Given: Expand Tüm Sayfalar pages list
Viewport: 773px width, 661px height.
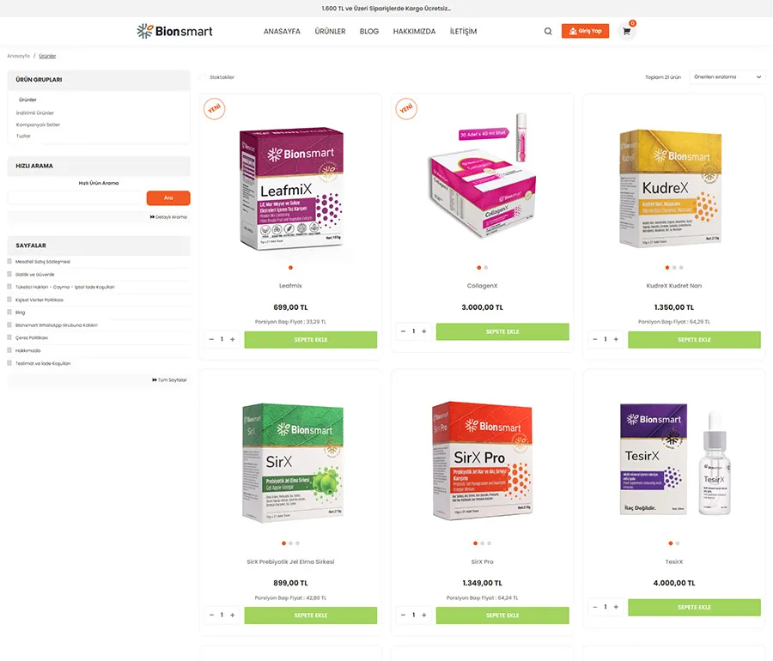Looking at the screenshot, I should 169,379.
